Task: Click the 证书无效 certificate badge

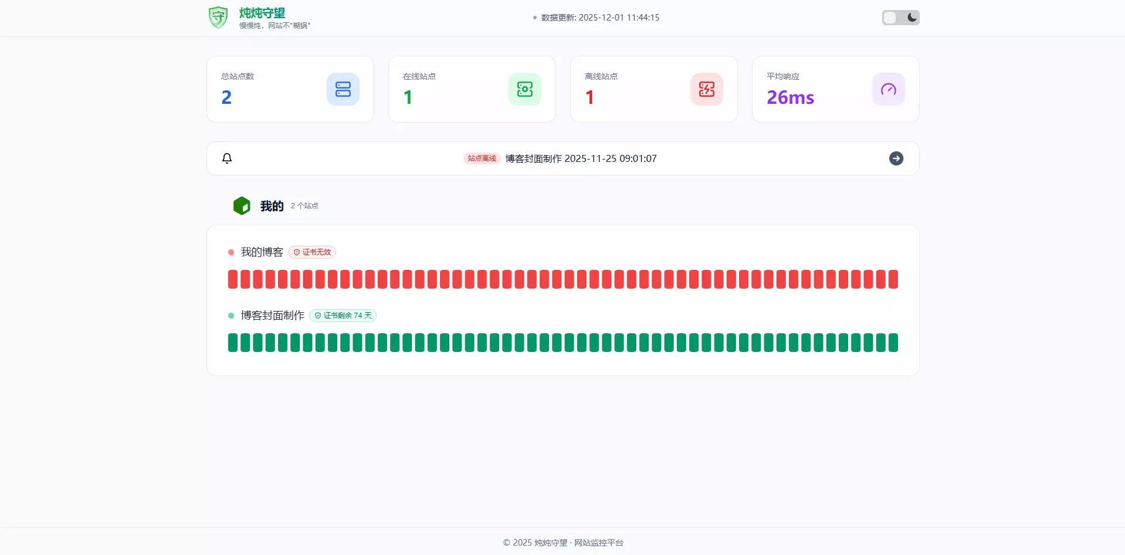Action: point(312,252)
